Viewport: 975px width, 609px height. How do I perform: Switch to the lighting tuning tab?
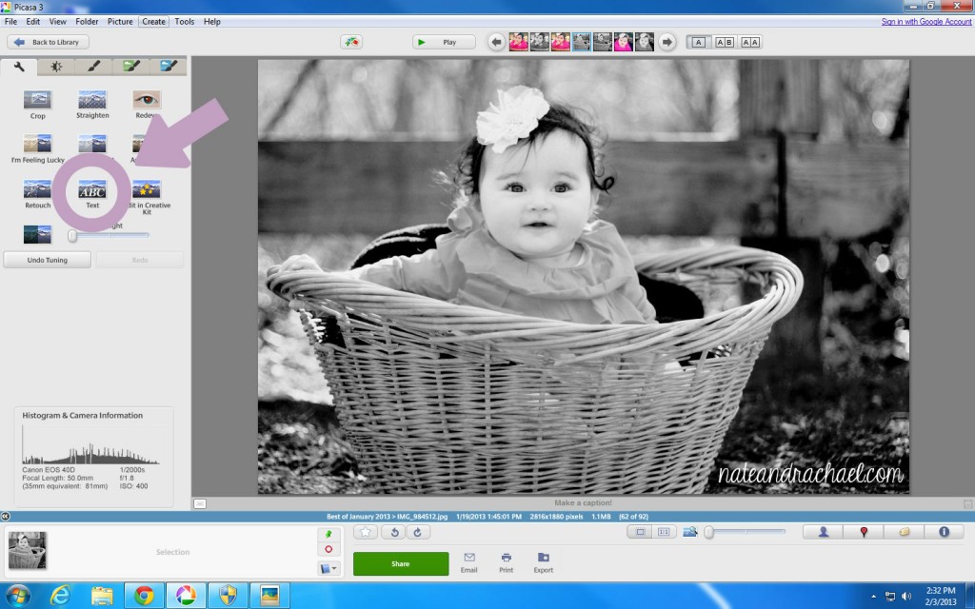pyautogui.click(x=56, y=67)
